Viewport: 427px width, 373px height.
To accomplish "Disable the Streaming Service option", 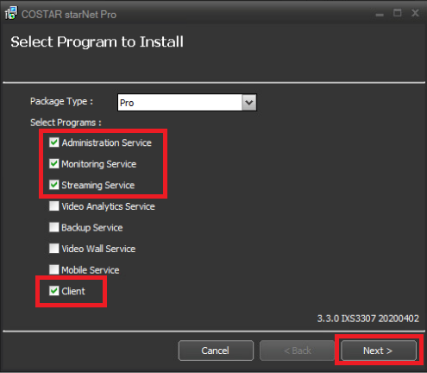I will (x=54, y=185).
